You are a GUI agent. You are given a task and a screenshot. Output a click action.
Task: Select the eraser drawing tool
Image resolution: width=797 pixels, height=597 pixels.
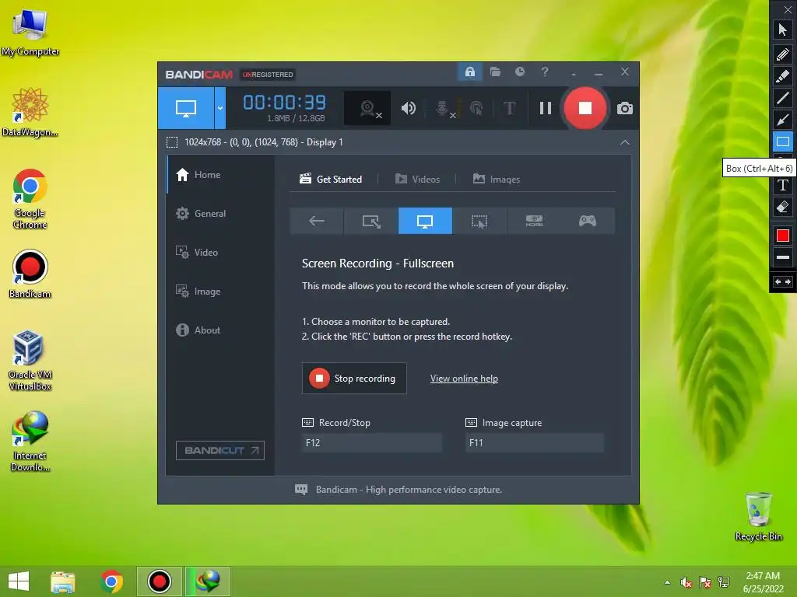[783, 207]
